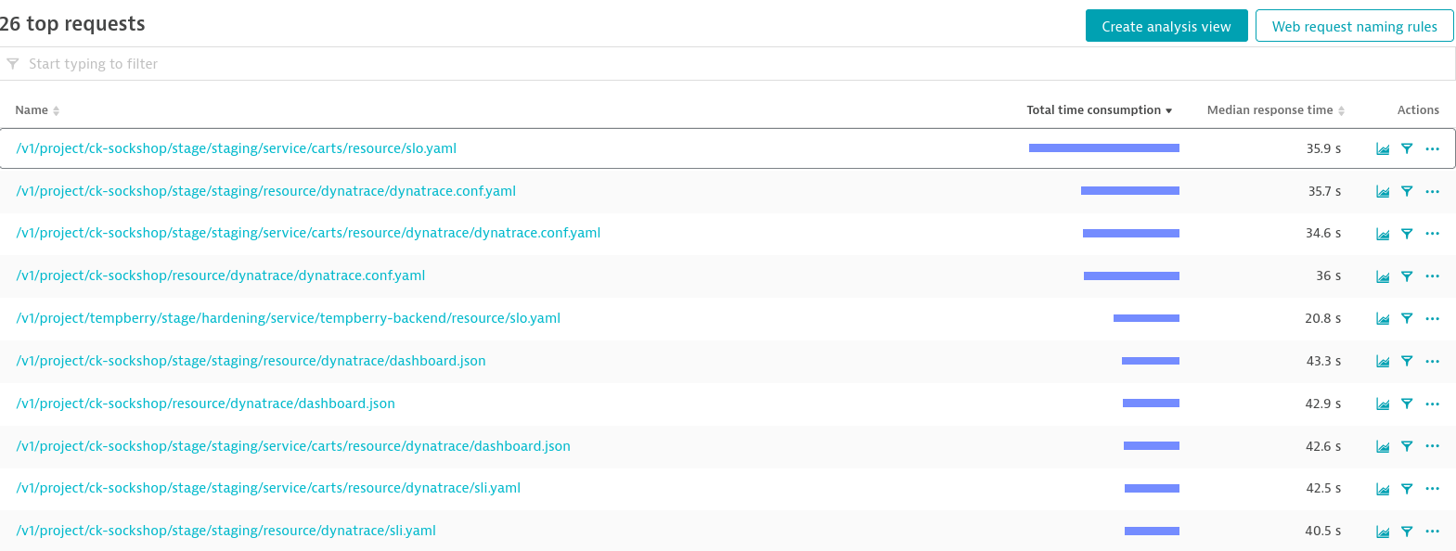1456x551 pixels.
Task: Filter by the 40.5 s sli.yaml row
Action: pos(1407,532)
